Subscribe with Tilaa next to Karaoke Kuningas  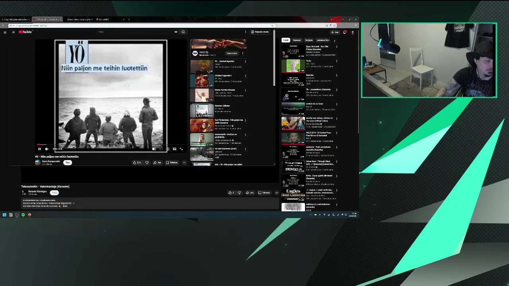54,193
